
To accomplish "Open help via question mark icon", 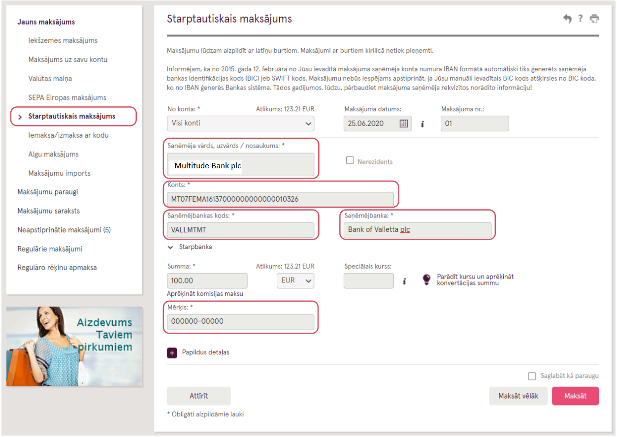I will coord(581,19).
